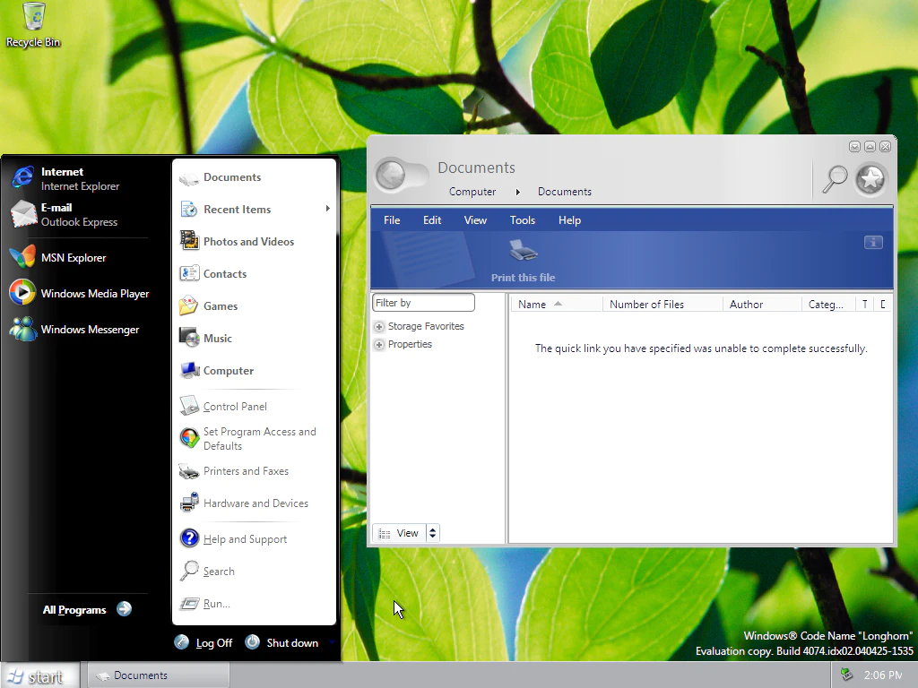The image size is (918, 688).
Task: Click the info icon on the blue task pane
Action: coord(873,242)
